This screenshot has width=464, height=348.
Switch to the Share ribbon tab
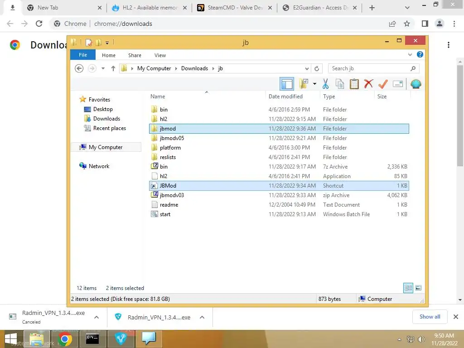pos(135,55)
